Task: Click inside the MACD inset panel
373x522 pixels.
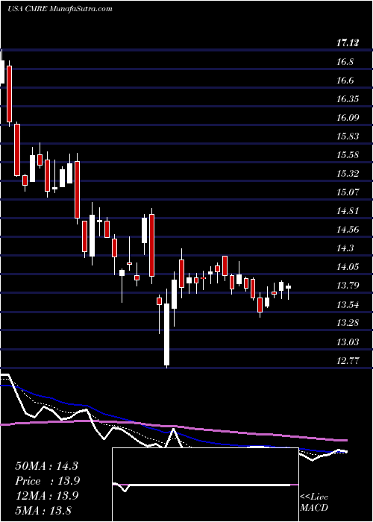Action: click(205, 485)
